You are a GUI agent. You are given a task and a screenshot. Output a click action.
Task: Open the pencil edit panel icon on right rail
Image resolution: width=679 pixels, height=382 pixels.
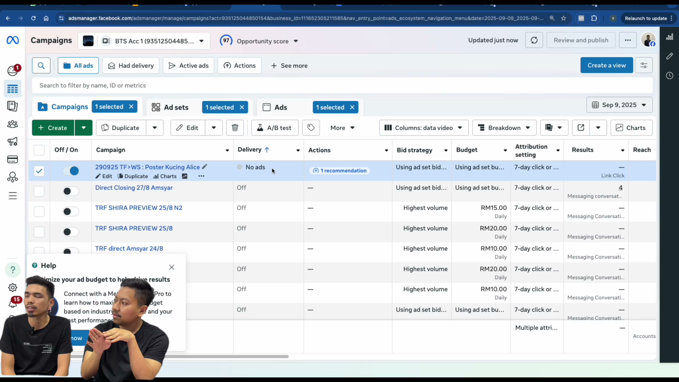tap(669, 56)
